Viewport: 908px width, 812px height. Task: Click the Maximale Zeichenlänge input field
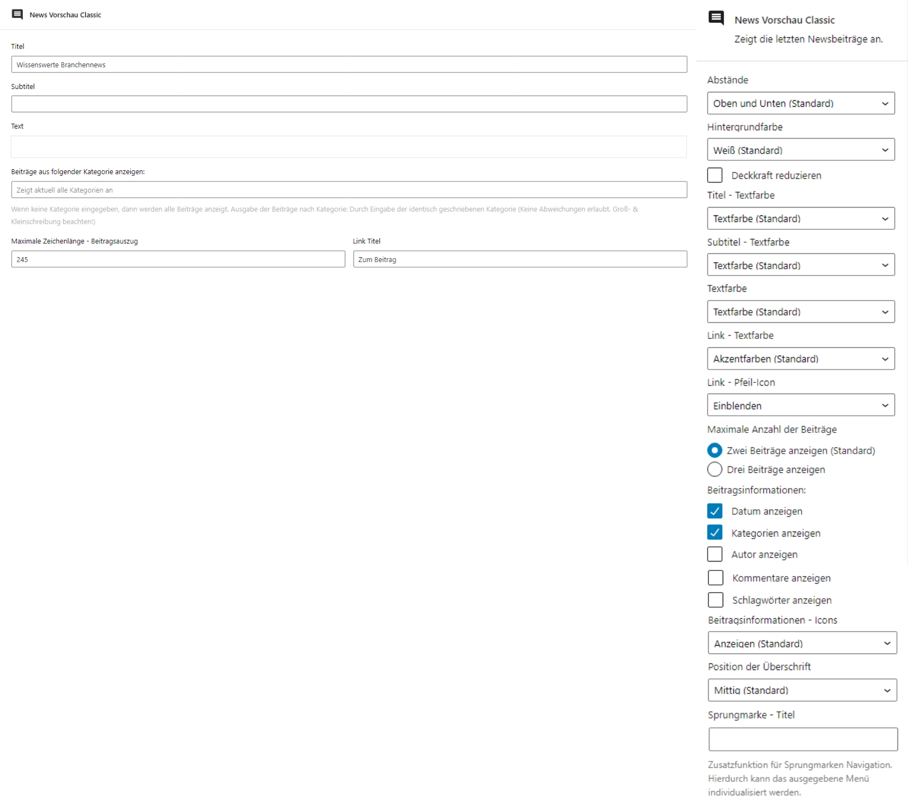coord(178,259)
